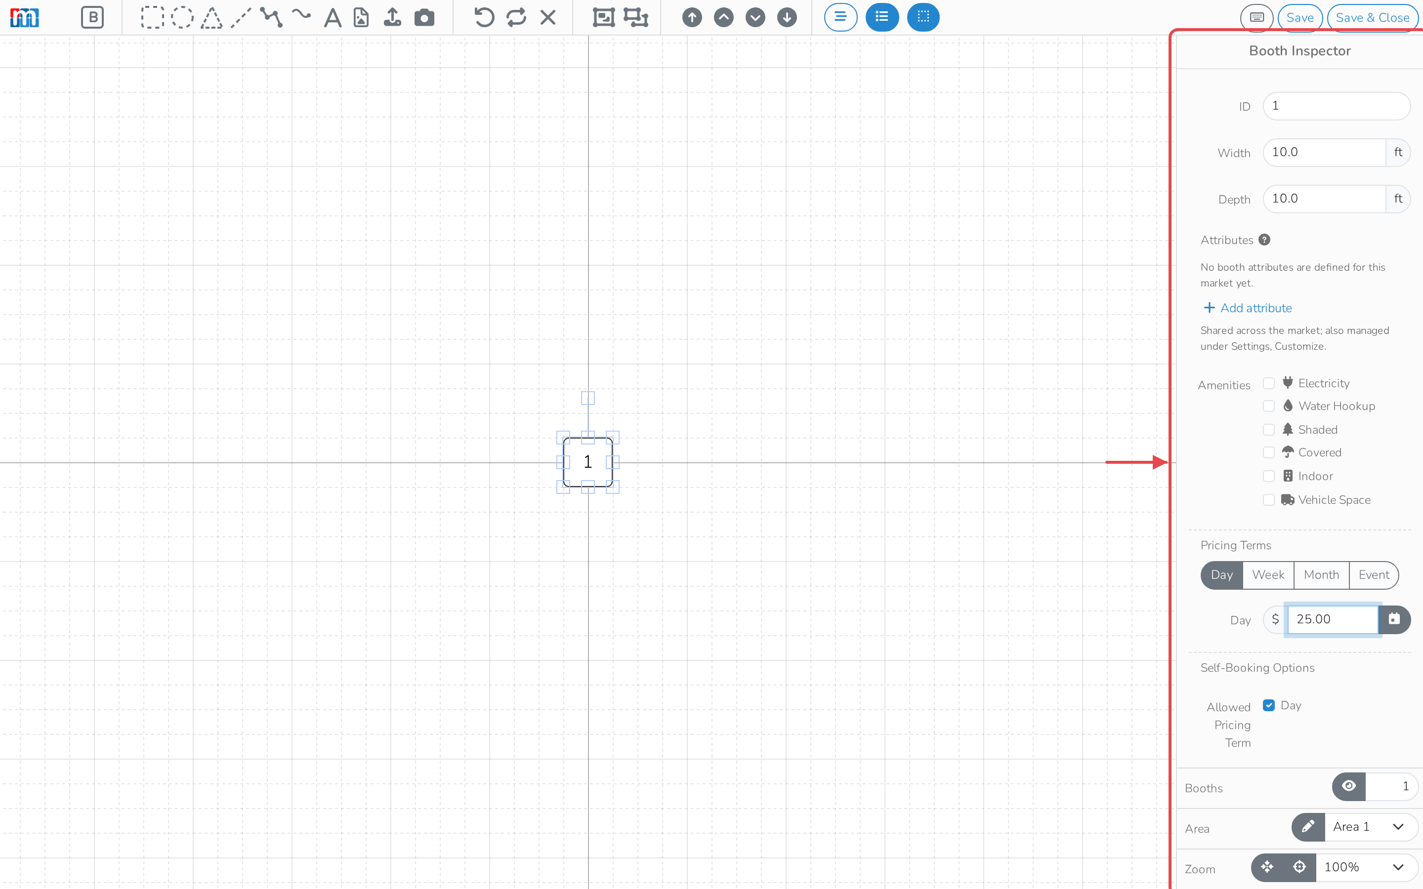This screenshot has width=1423, height=889.
Task: Uncheck the Day allowed pricing term
Action: coord(1269,706)
